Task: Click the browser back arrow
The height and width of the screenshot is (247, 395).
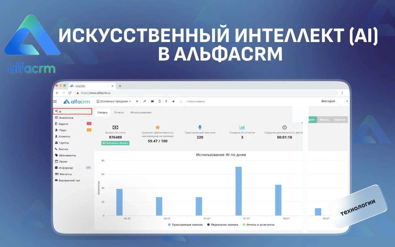Action: pos(57,93)
